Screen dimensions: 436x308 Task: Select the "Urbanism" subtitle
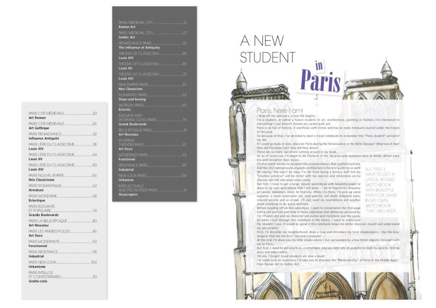(126, 180)
